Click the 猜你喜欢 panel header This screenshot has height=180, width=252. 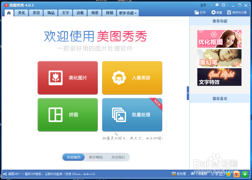pyautogui.click(x=220, y=98)
